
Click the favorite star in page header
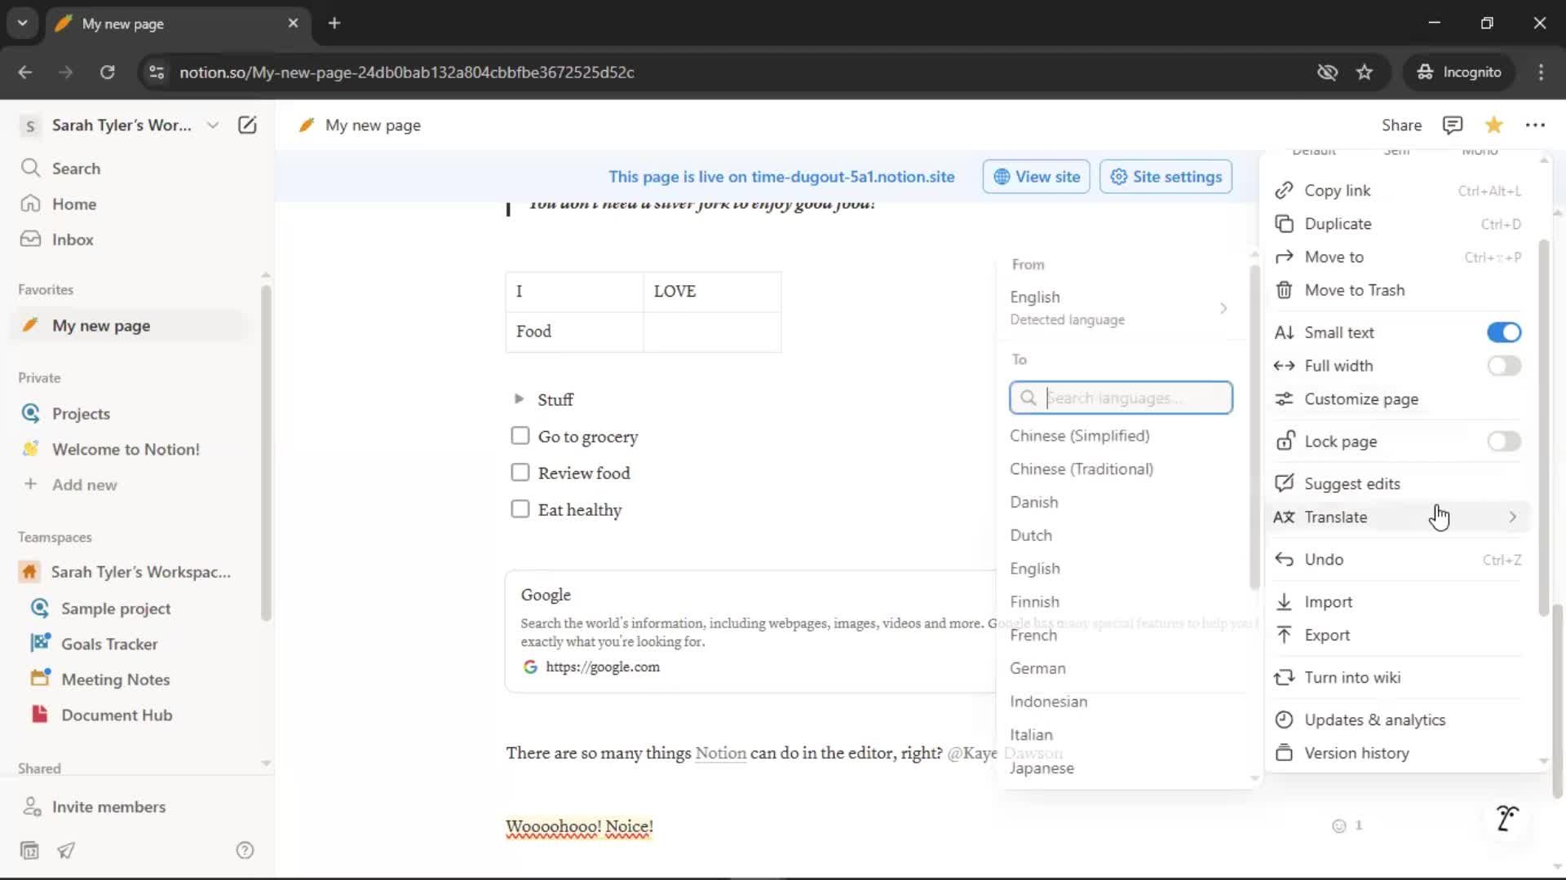point(1493,125)
